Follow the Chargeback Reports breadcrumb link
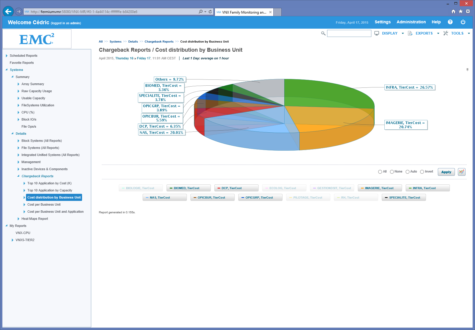This screenshot has width=475, height=330. point(159,42)
